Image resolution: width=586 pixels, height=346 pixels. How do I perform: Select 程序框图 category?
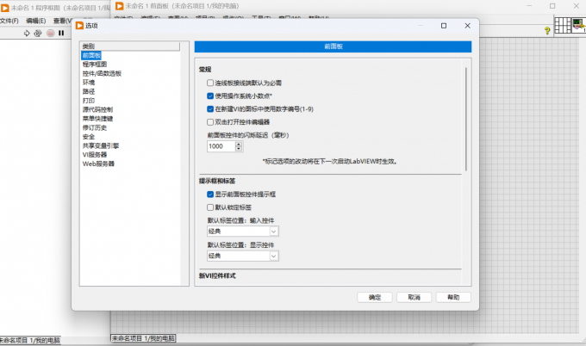pos(95,65)
